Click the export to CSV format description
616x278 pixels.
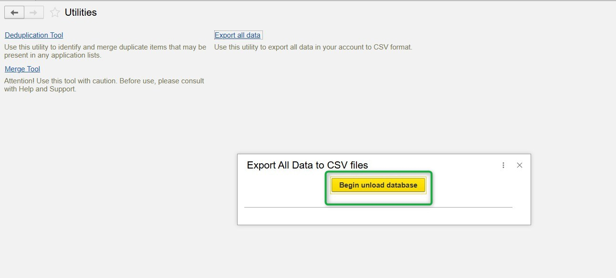pyautogui.click(x=313, y=47)
